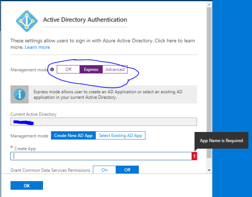Click the blue info icon beside Express mode notice
Image resolution: width=252 pixels, height=197 pixels.
tap(19, 95)
